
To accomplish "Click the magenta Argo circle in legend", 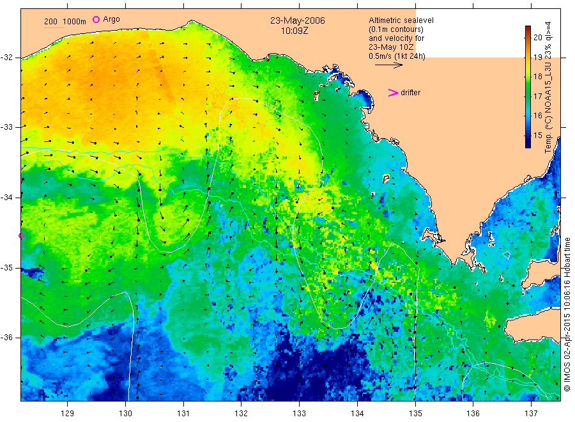I will pos(96,19).
